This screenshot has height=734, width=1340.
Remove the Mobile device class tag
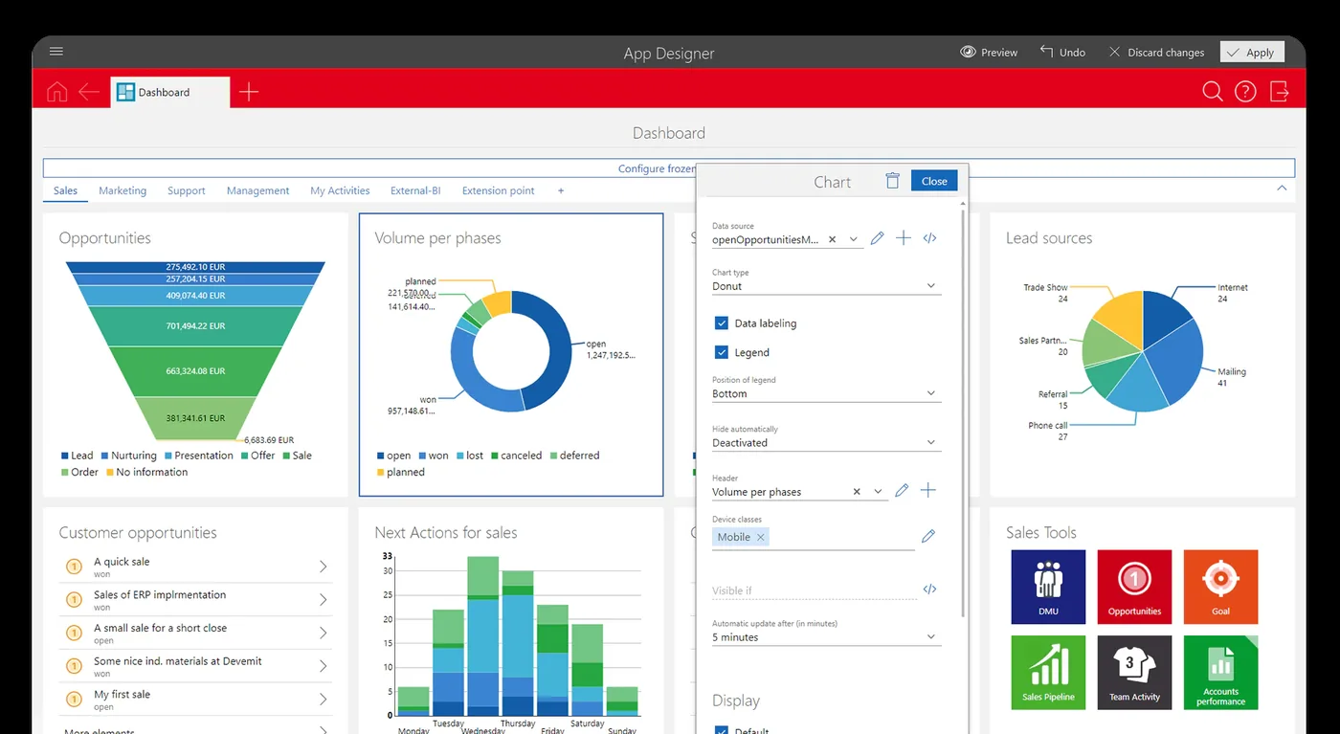click(x=761, y=537)
